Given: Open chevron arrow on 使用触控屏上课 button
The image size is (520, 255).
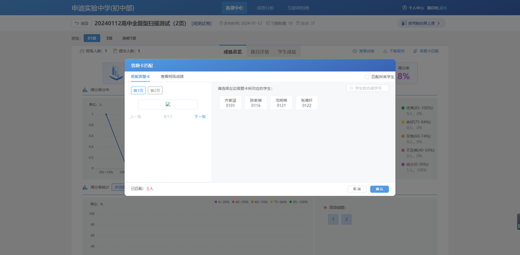Looking at the screenshot, I should 439,23.
